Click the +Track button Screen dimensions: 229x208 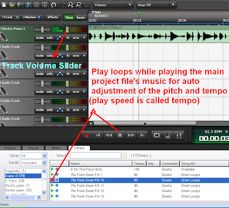[x=10, y=17]
